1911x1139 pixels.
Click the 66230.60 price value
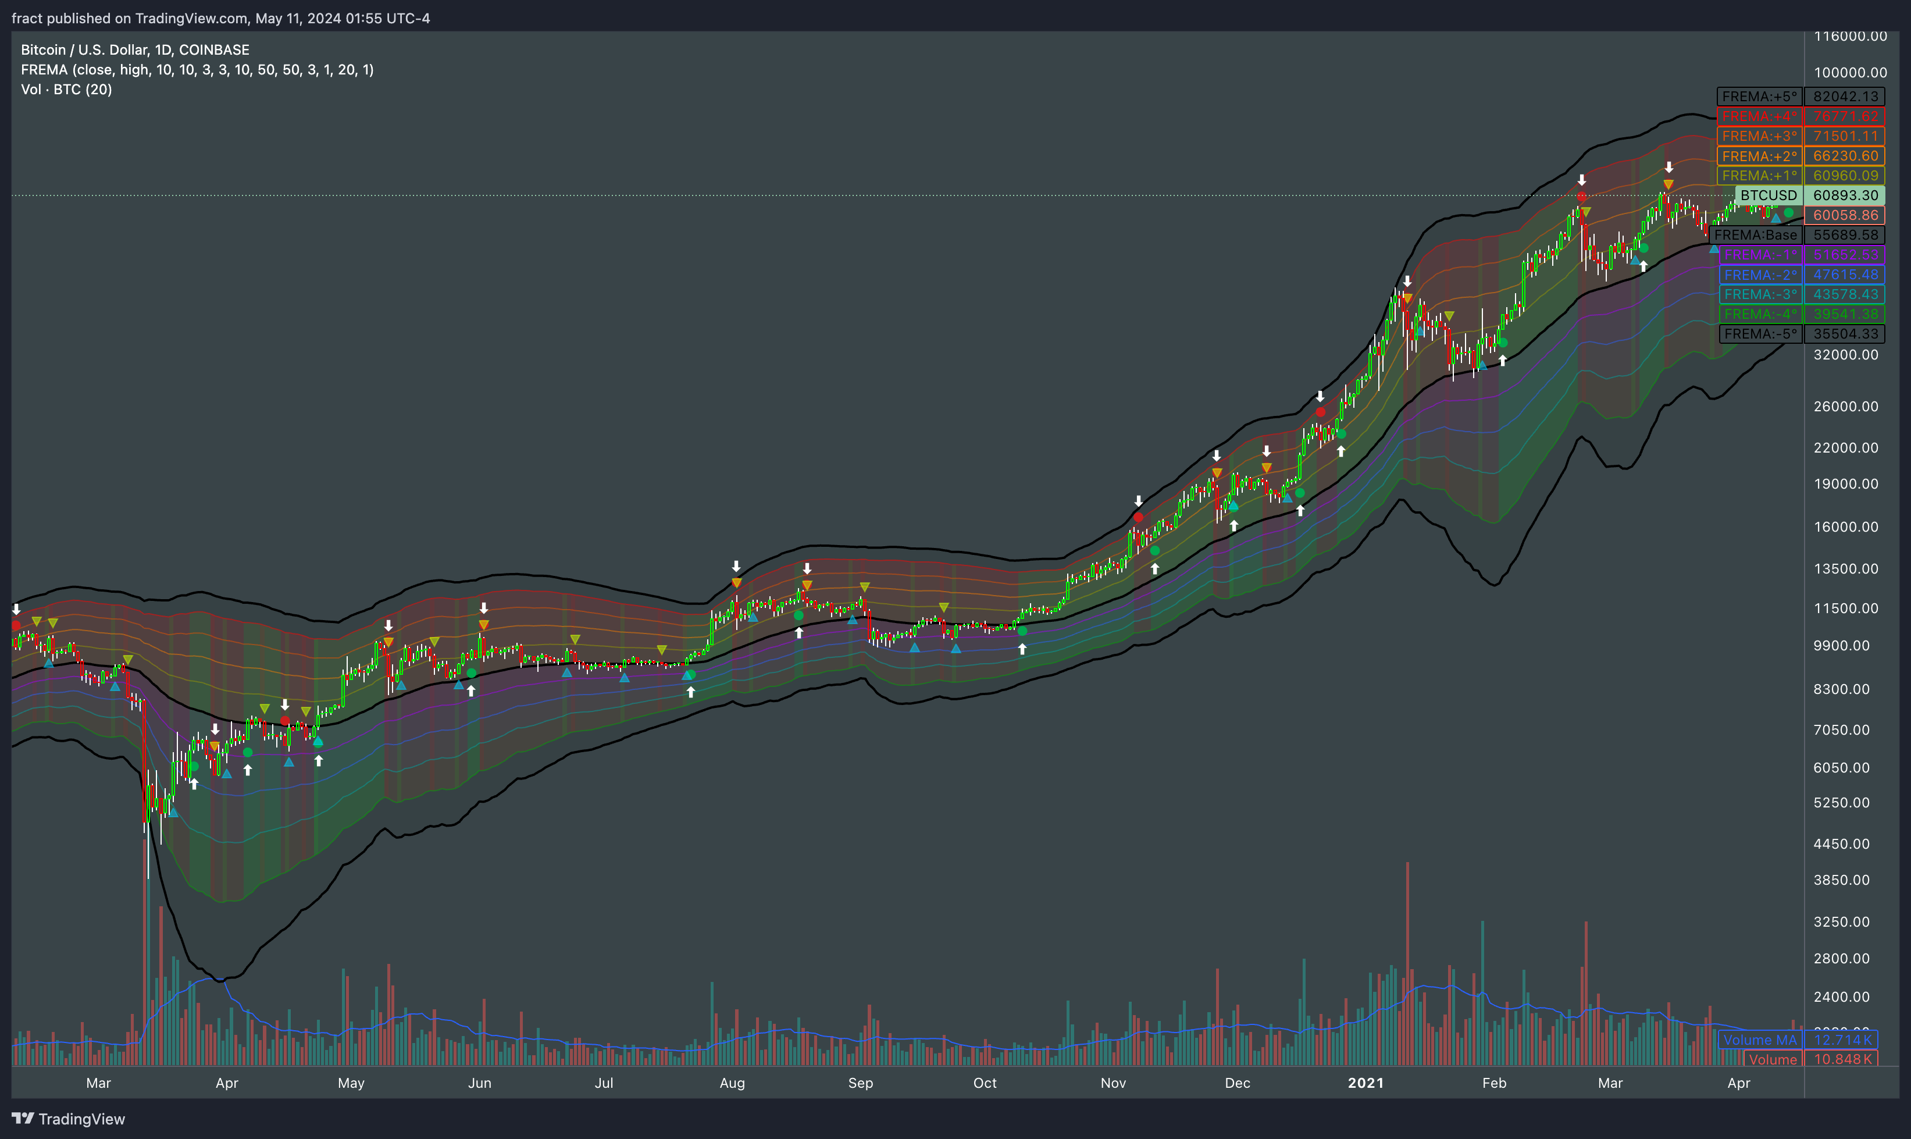[1844, 156]
